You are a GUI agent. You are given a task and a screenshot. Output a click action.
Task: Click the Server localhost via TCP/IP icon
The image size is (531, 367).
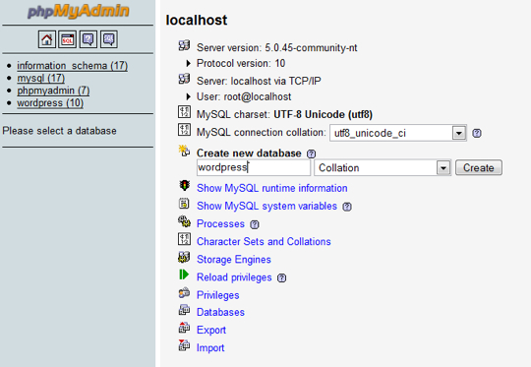click(184, 79)
